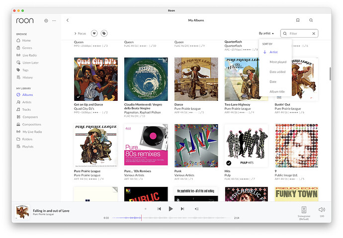
Task: Sort by Most played
Action: pos(278,62)
